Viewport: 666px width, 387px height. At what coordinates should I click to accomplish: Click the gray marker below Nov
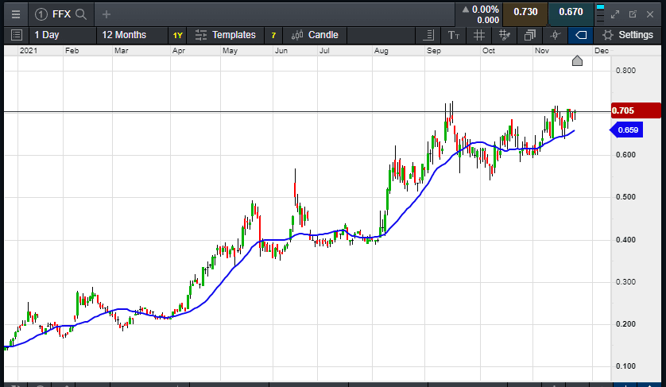pos(578,61)
